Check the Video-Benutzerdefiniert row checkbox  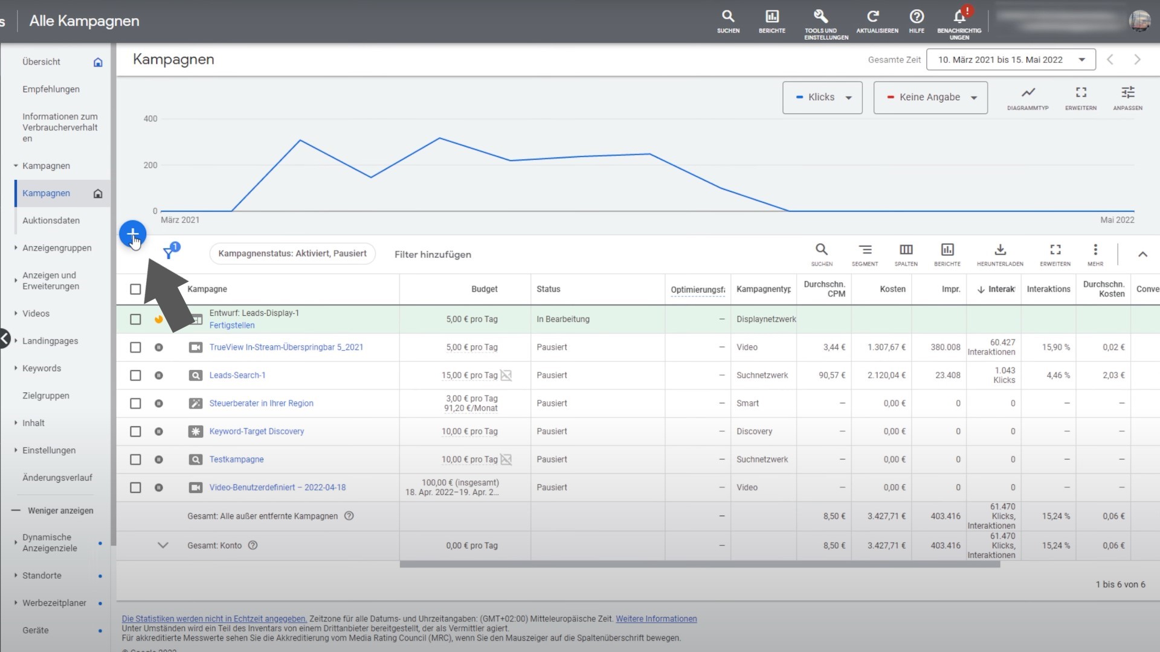coord(135,488)
